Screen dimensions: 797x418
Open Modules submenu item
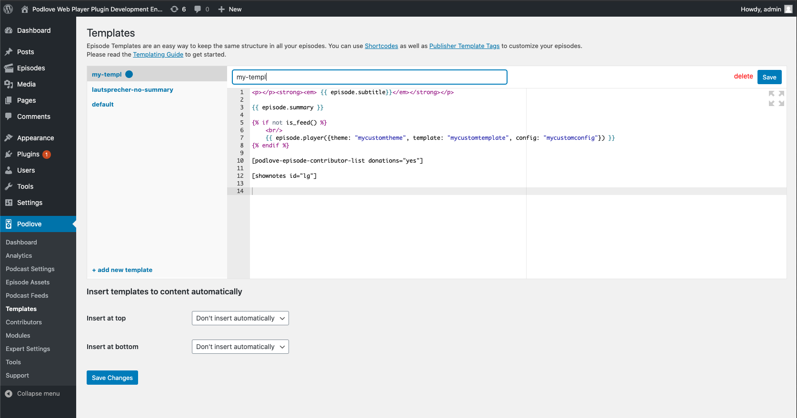coord(18,335)
